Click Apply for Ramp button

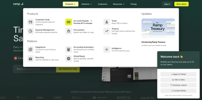[179, 74]
